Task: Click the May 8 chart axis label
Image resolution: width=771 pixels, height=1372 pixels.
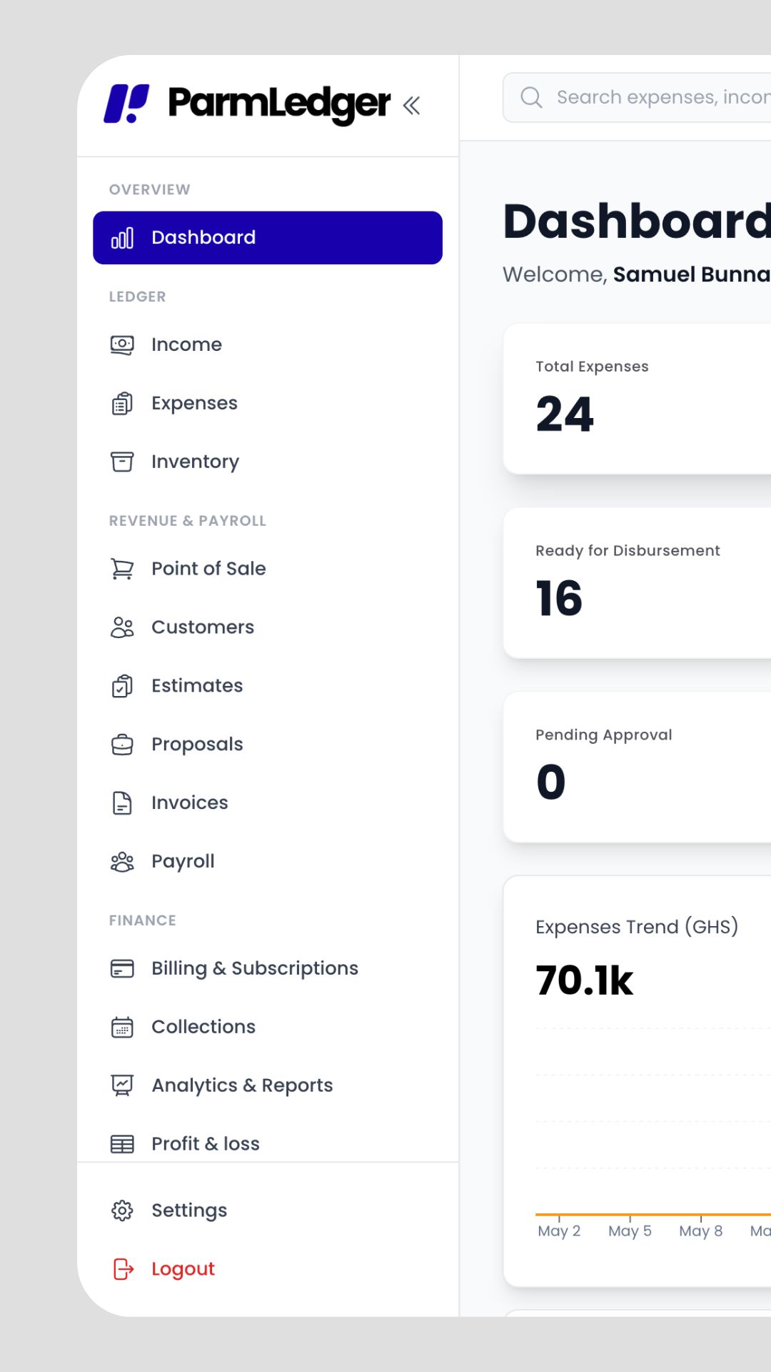Action: point(701,1231)
